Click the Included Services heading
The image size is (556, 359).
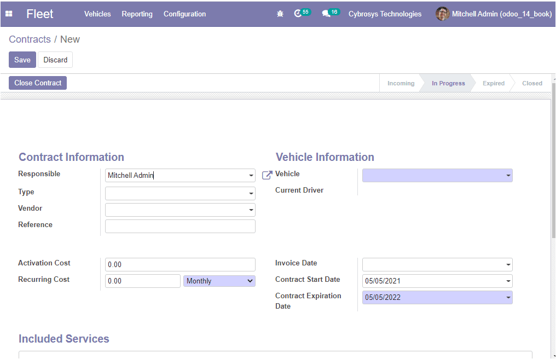click(64, 338)
